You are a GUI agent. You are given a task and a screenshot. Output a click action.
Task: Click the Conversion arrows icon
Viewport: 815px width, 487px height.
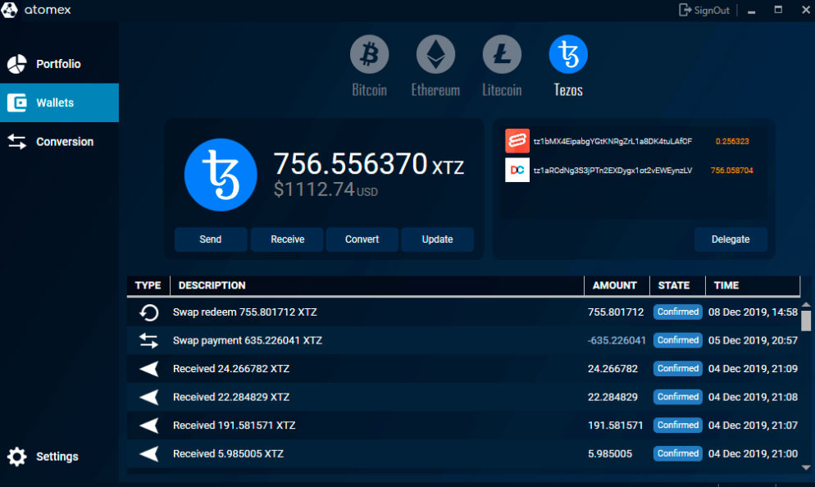16,141
